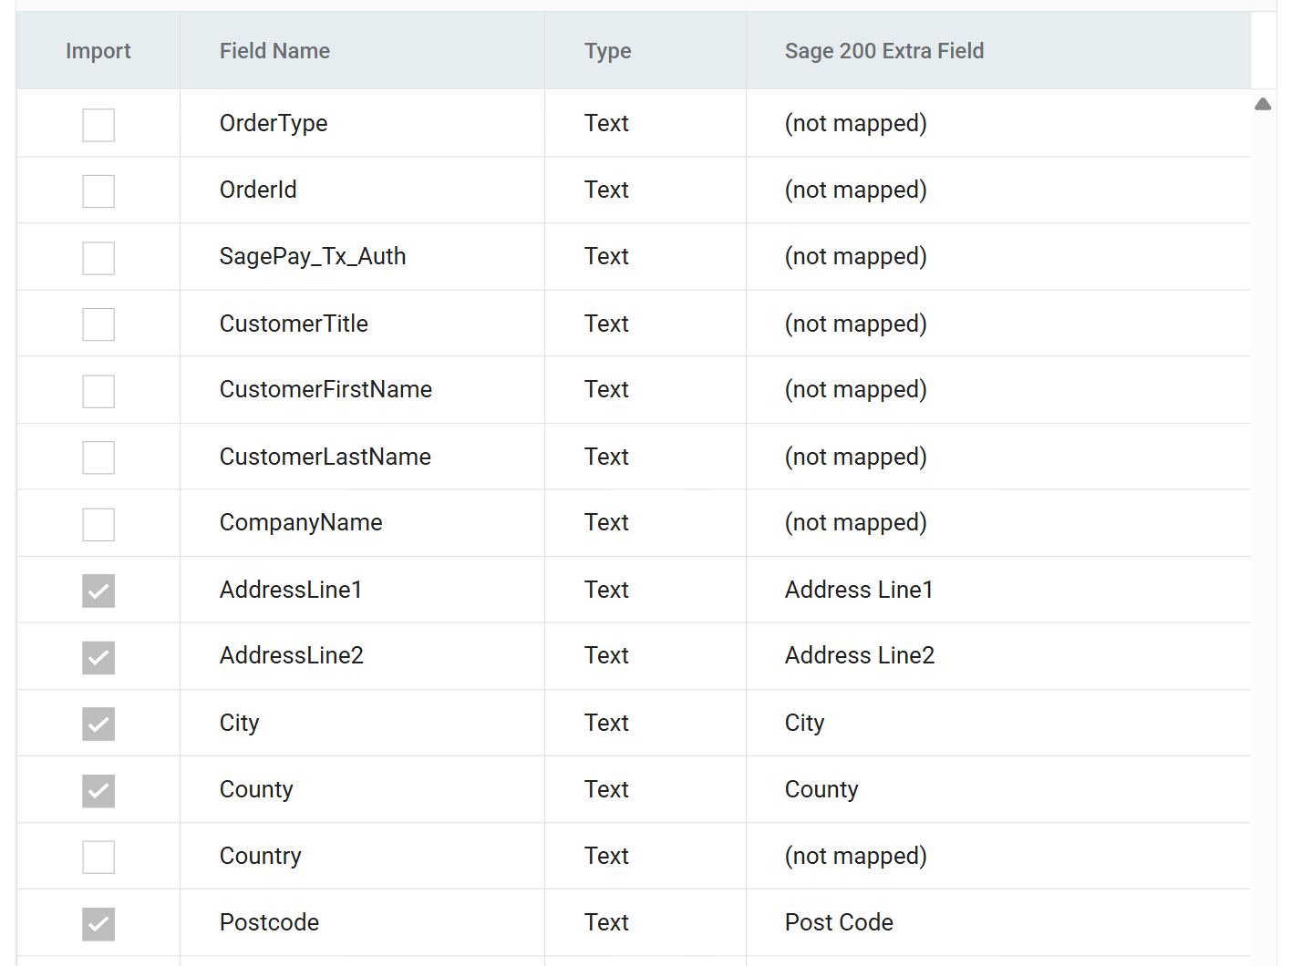Check the SagePay_Tx_Auth import box

click(x=98, y=258)
